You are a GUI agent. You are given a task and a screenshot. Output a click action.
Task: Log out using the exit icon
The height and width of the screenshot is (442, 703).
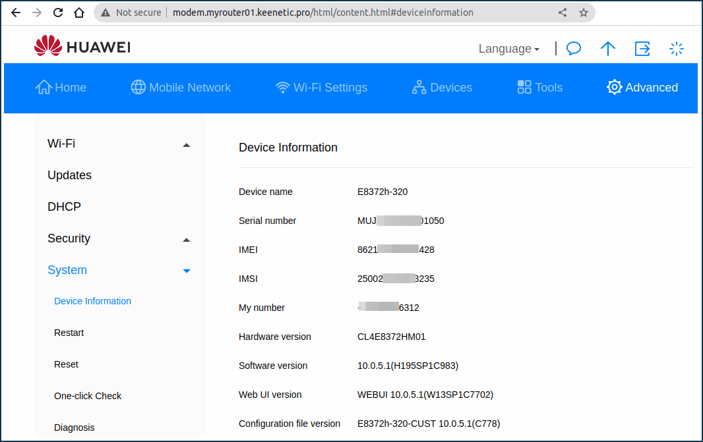click(x=642, y=48)
